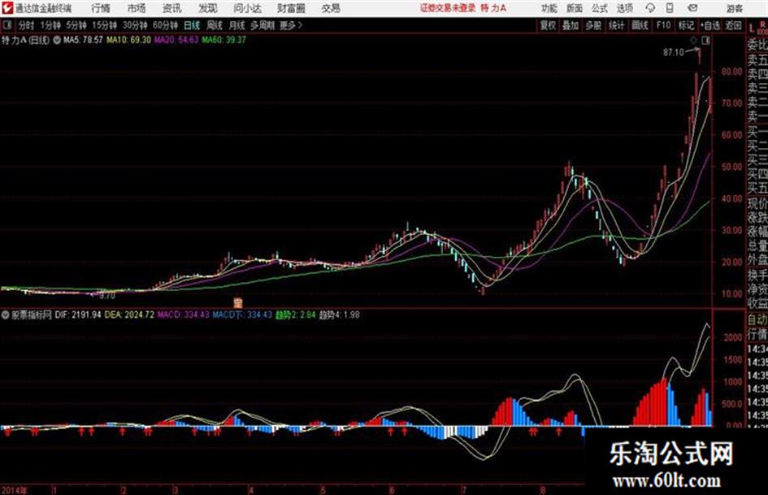The image size is (768, 495).
Task: Click the 画线 drawing tool button
Action: 640,25
